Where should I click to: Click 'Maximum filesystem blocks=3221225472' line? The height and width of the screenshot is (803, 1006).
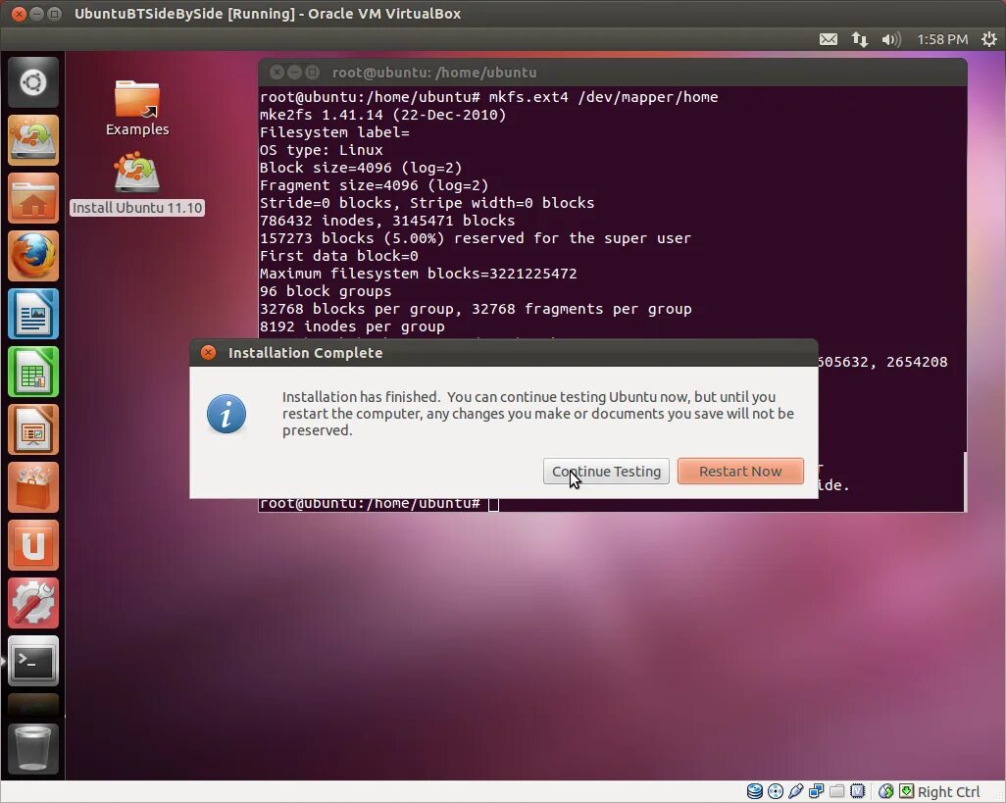tap(419, 274)
